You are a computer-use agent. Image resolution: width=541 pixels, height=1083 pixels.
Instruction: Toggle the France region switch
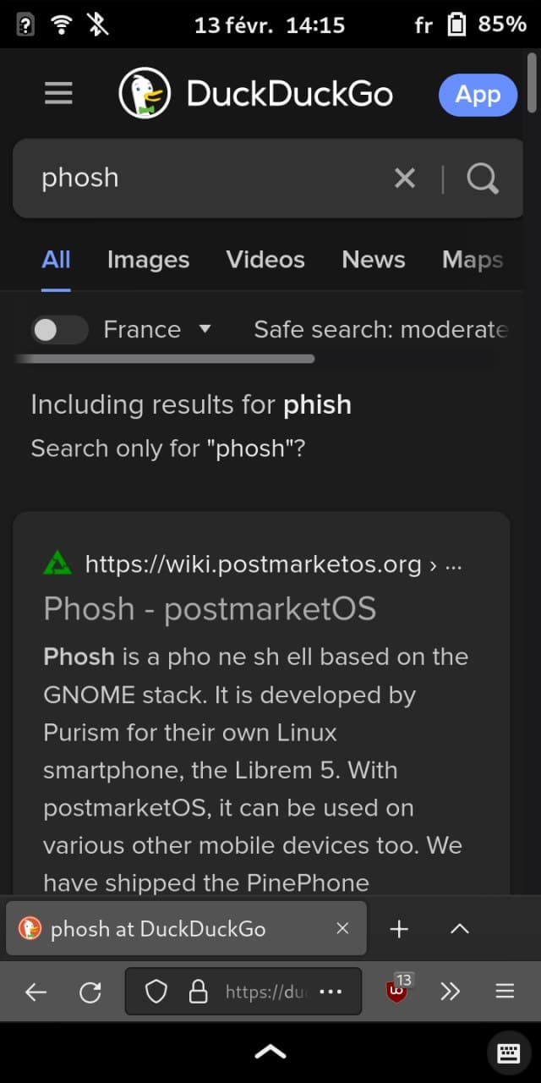[x=57, y=329]
